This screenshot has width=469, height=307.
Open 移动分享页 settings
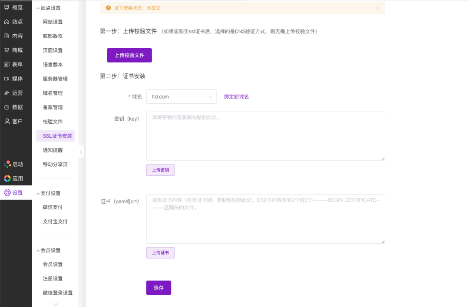pos(55,164)
